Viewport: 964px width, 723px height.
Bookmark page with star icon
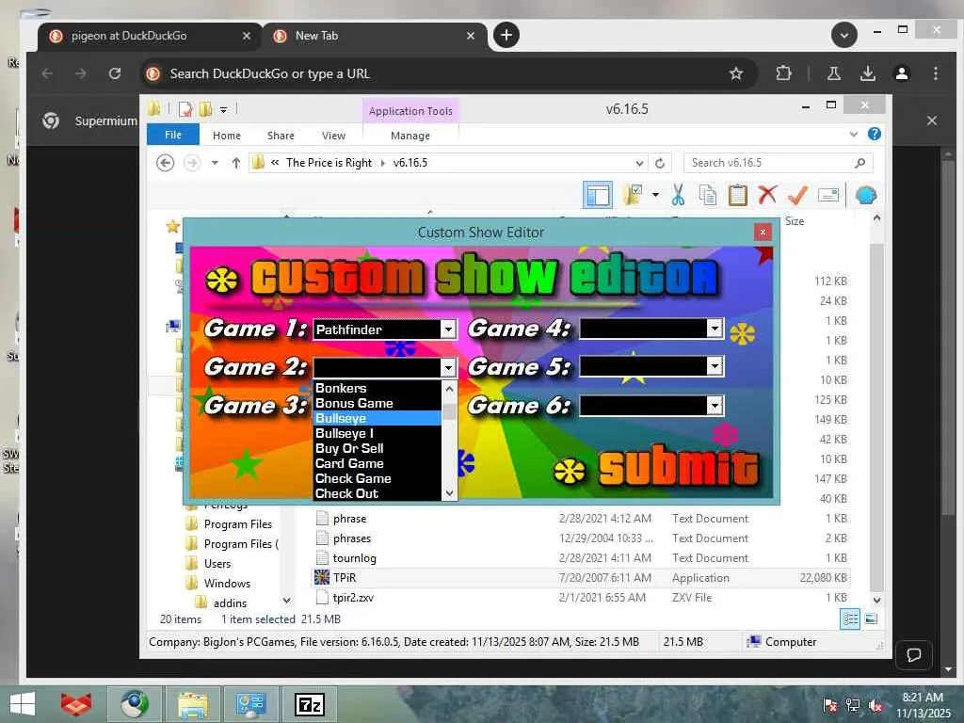click(736, 73)
